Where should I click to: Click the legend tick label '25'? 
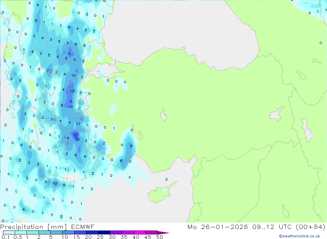tap(100, 237)
